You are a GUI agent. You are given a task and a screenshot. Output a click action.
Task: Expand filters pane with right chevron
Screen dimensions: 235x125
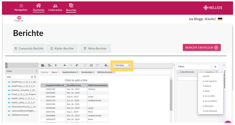click(x=174, y=65)
